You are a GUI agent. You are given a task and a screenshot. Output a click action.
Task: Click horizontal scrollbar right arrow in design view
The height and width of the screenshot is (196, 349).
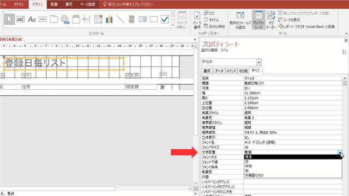[191, 189]
